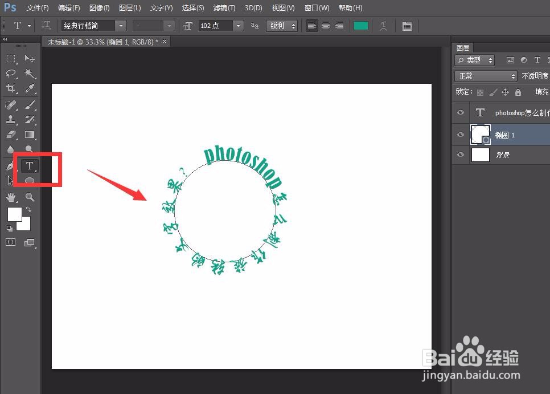Image resolution: width=550 pixels, height=394 pixels.
Task: Lock layer position
Action: [505, 92]
